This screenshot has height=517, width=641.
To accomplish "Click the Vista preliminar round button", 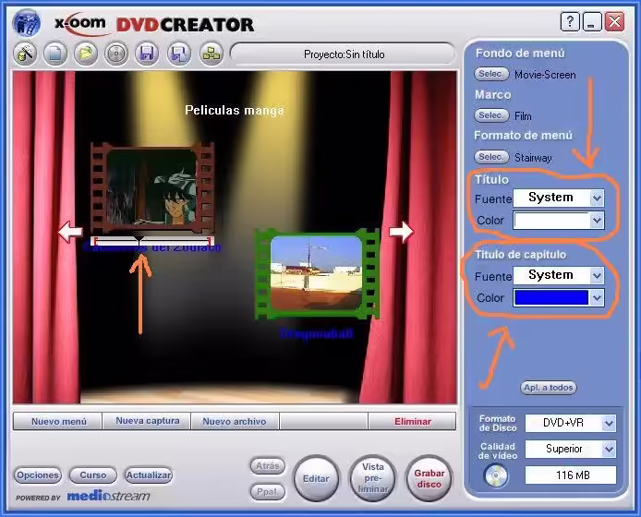I will click(x=372, y=478).
